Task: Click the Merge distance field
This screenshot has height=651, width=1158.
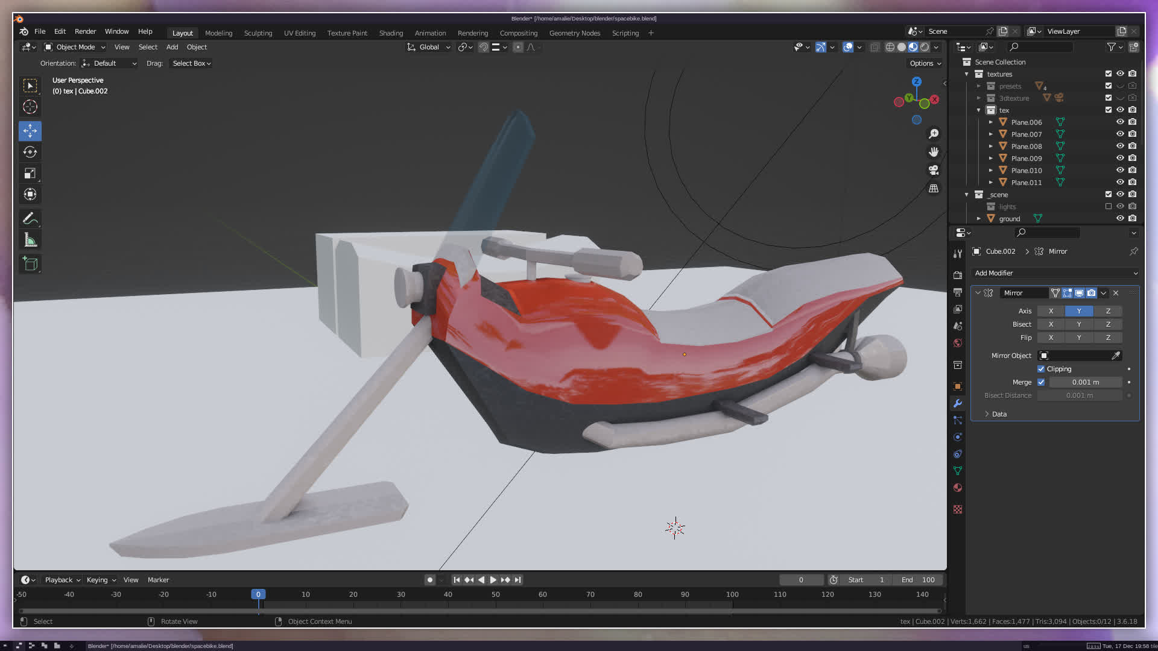Action: 1085,382
